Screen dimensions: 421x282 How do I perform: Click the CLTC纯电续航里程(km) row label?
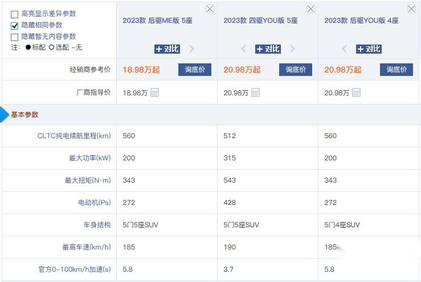74,136
